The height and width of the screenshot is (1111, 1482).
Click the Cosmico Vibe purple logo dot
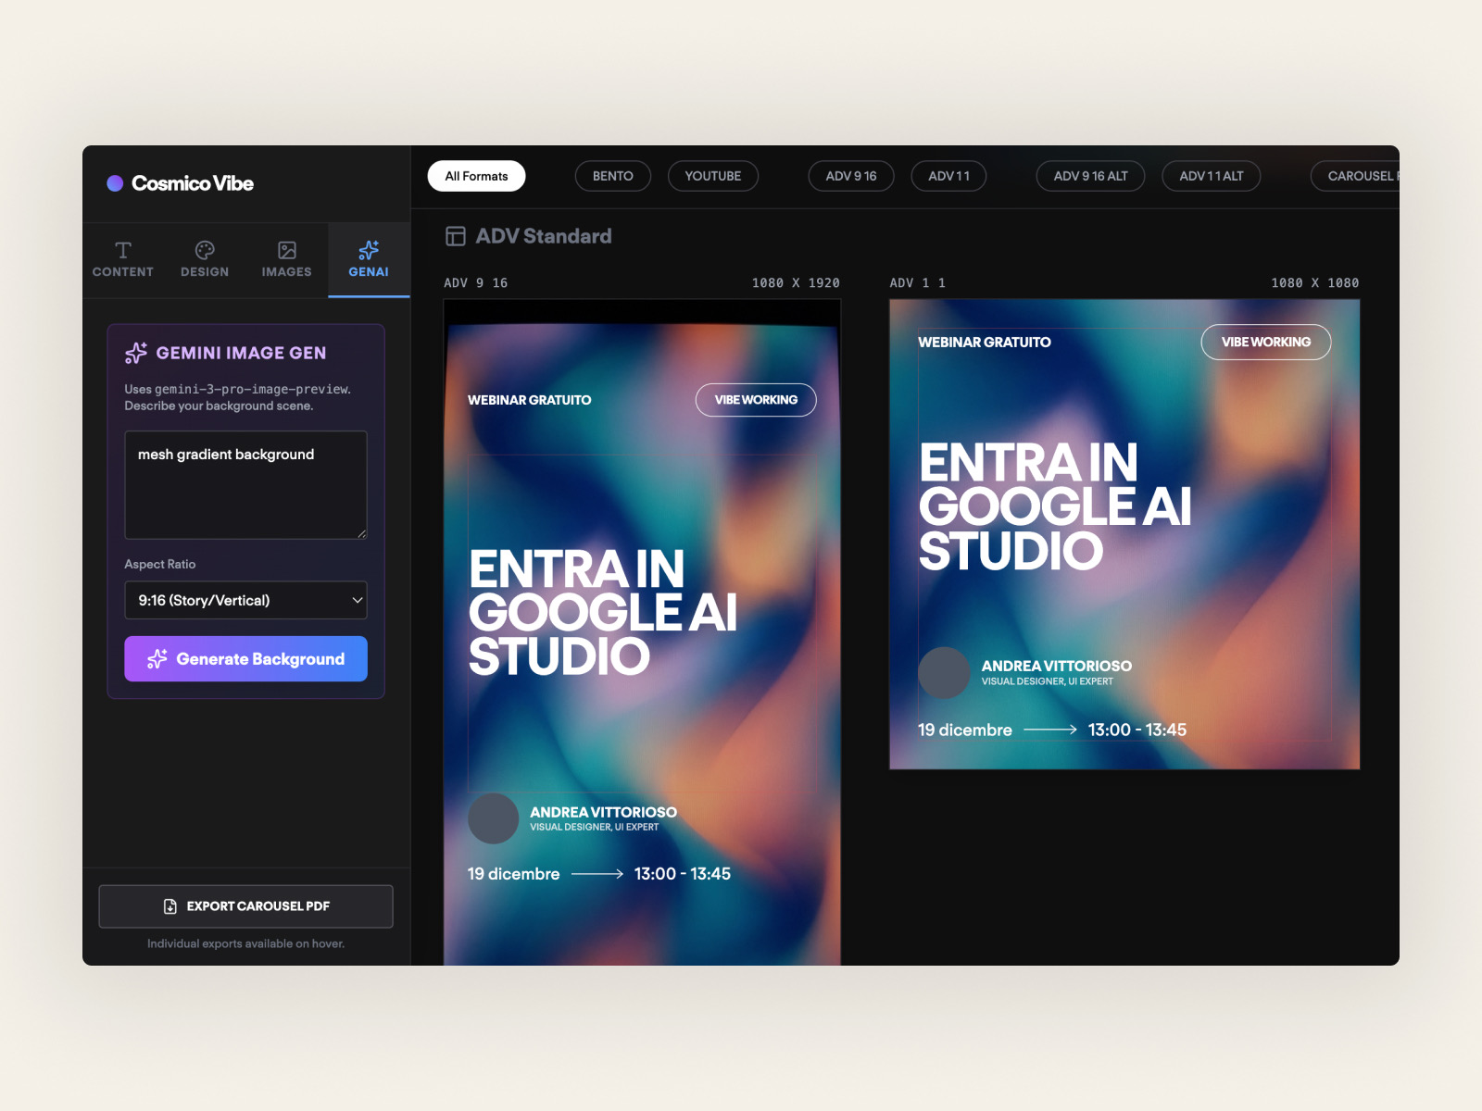(x=115, y=183)
